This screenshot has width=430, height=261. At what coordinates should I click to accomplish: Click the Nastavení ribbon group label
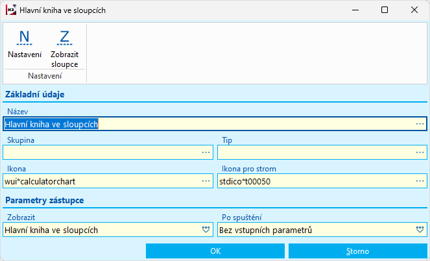[45, 76]
